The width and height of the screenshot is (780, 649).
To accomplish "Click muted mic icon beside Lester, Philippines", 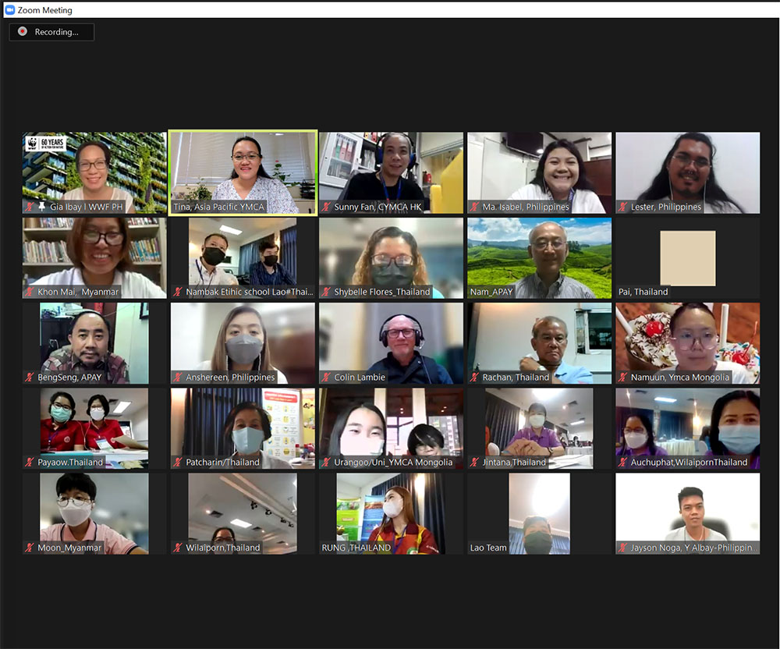I will [x=623, y=207].
